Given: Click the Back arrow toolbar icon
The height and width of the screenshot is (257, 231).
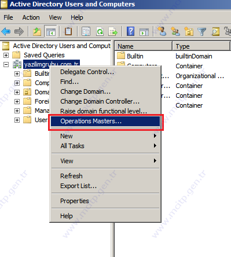Looking at the screenshot, I should (6, 31).
